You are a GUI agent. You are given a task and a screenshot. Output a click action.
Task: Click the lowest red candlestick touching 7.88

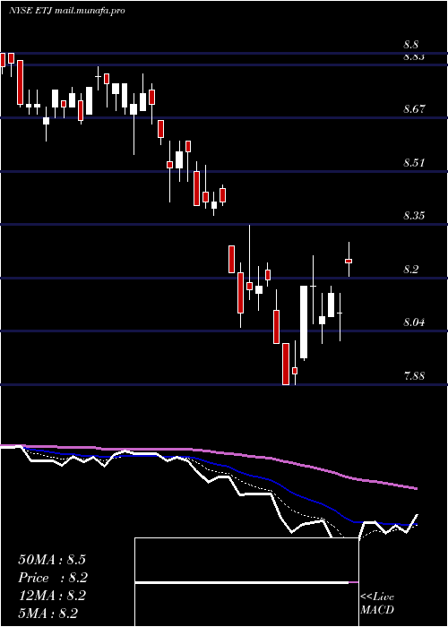286,364
